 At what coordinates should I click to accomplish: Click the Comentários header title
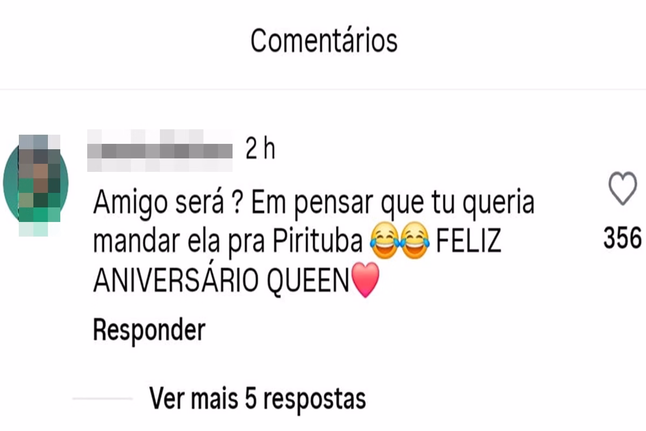(324, 40)
